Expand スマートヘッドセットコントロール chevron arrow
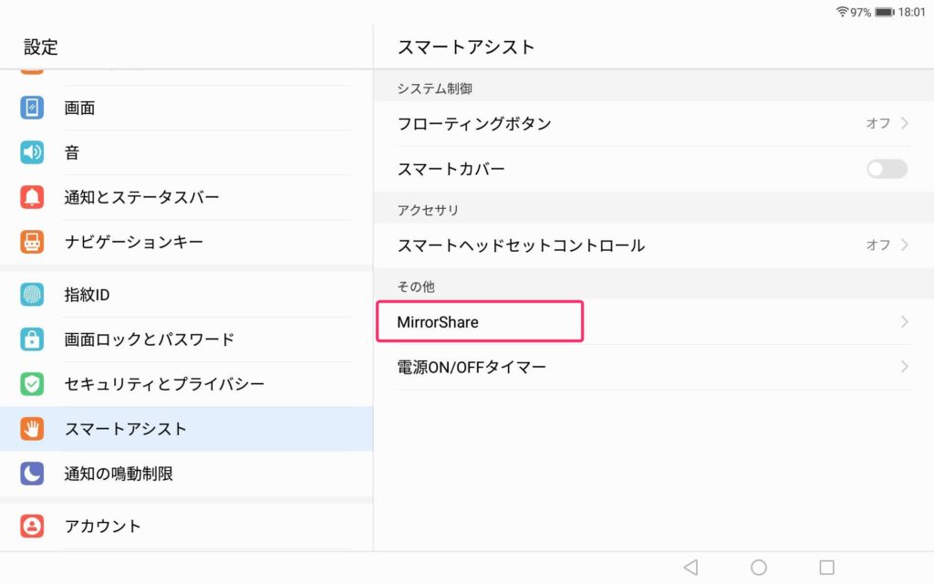The image size is (934, 584). click(x=904, y=245)
